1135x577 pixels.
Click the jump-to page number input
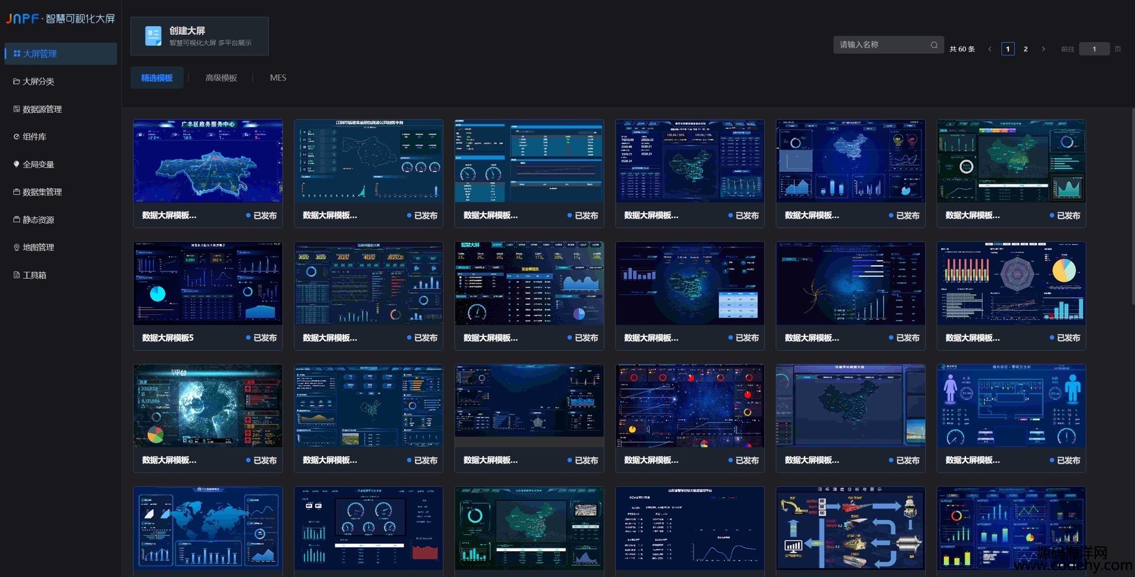1094,49
